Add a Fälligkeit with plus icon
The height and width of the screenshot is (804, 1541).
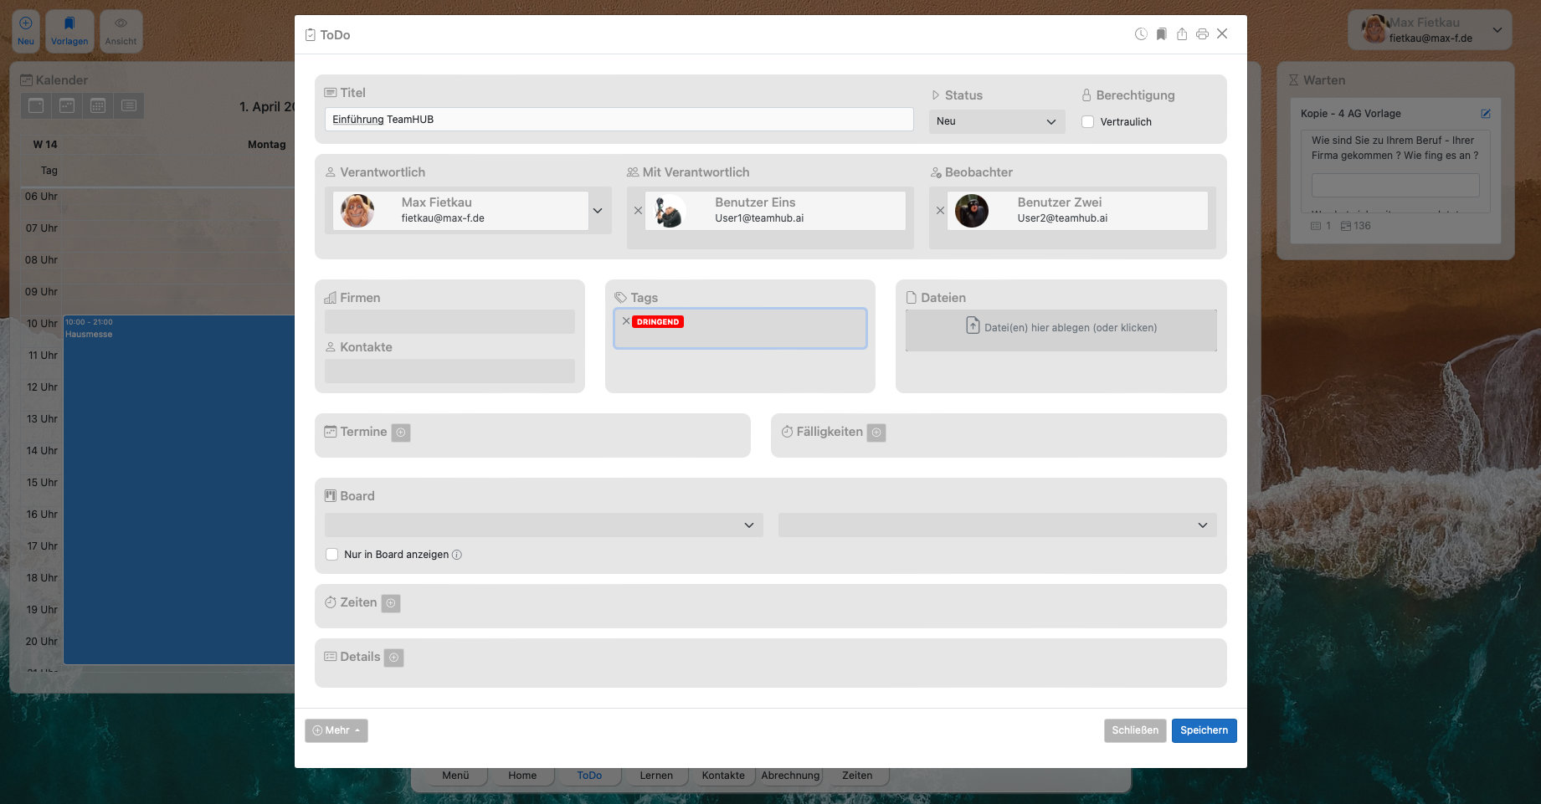coord(876,433)
